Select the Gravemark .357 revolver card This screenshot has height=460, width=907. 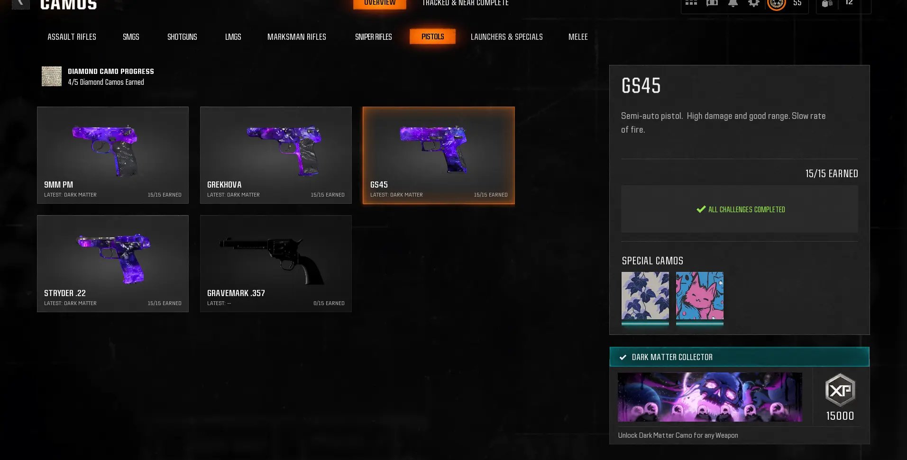coord(276,264)
